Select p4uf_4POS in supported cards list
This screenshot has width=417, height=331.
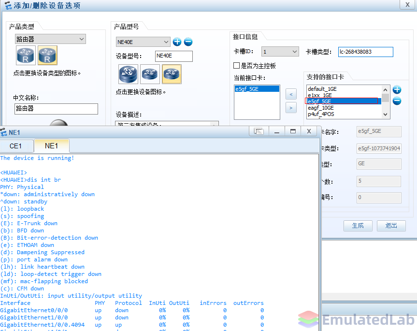[x=344, y=114]
